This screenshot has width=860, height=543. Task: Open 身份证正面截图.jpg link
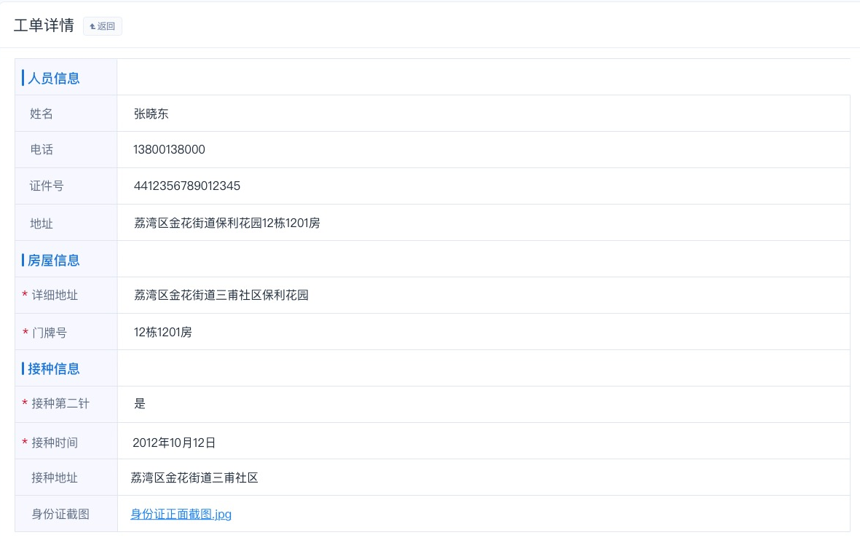click(x=181, y=514)
